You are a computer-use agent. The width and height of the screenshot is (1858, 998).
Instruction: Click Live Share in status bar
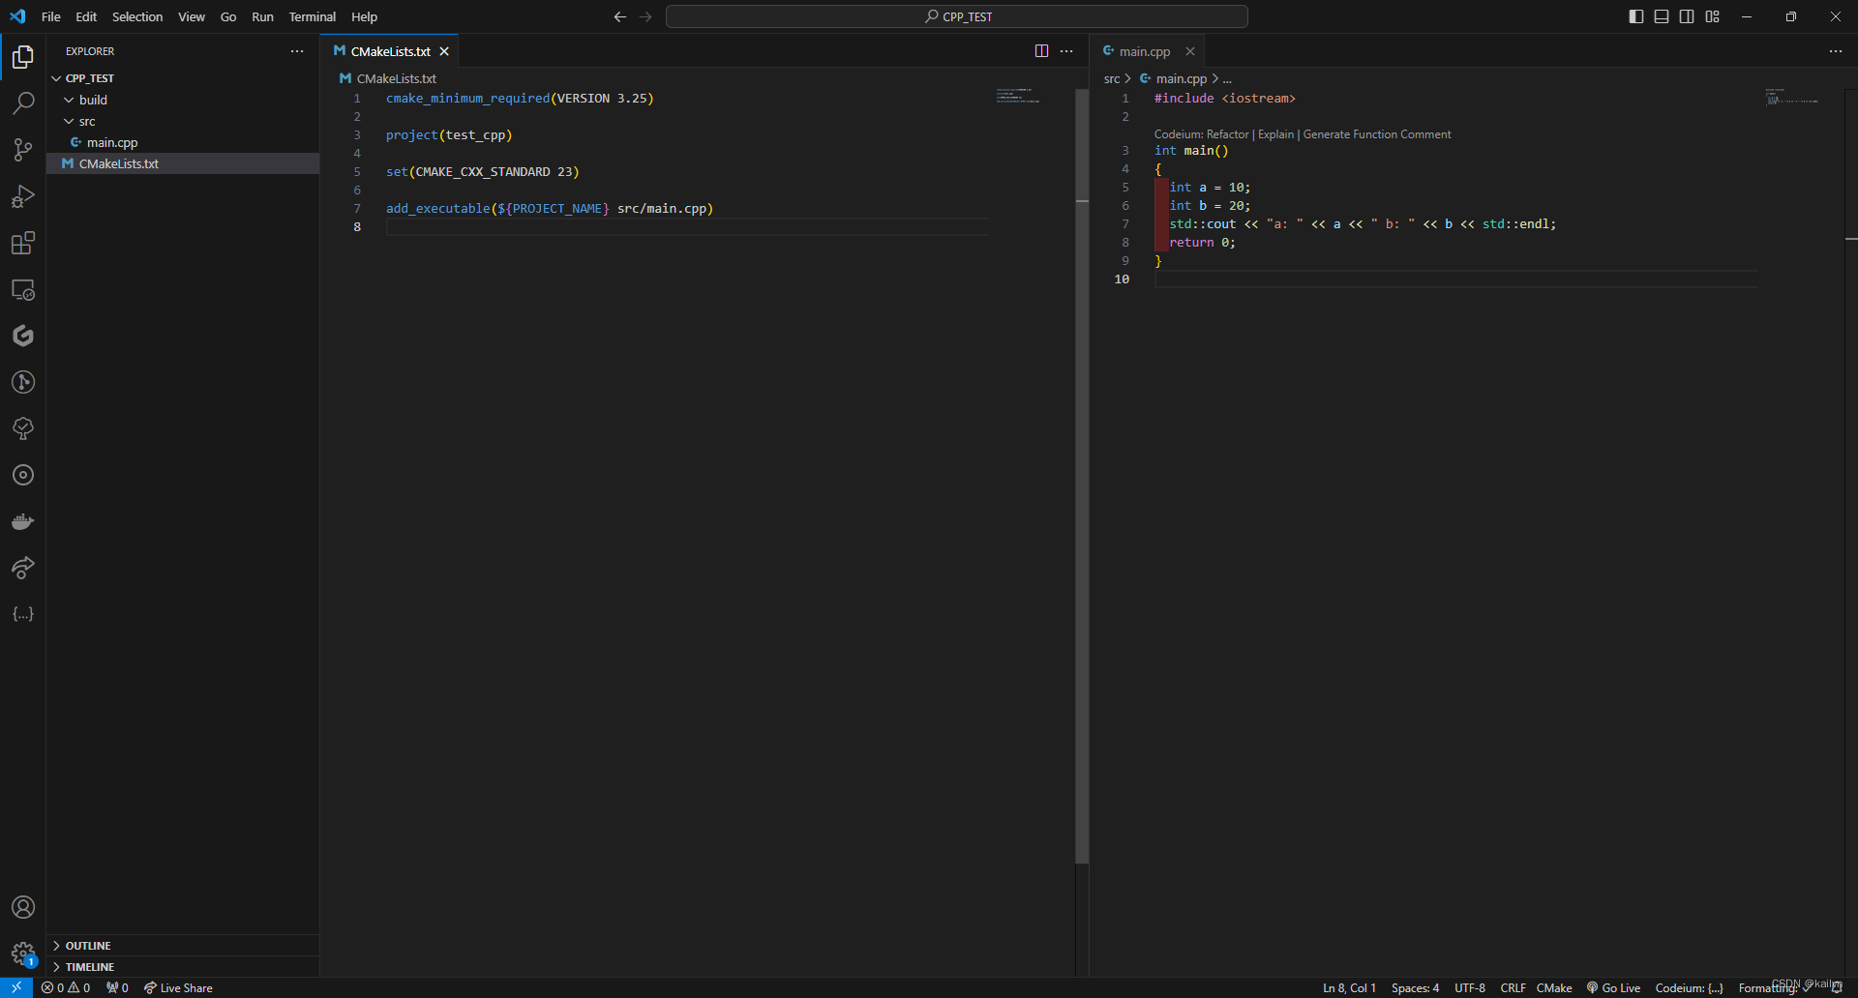coord(178,987)
